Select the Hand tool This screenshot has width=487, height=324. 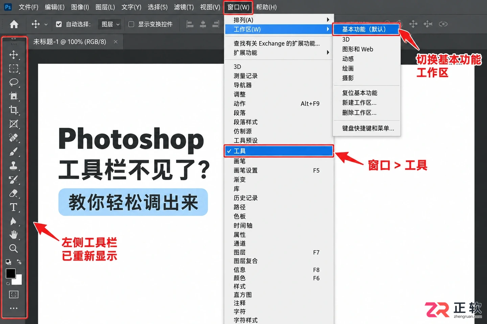click(x=14, y=235)
